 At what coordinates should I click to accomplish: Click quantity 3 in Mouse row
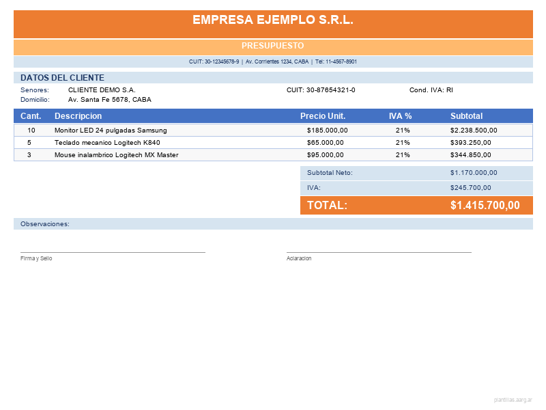pyautogui.click(x=29, y=155)
